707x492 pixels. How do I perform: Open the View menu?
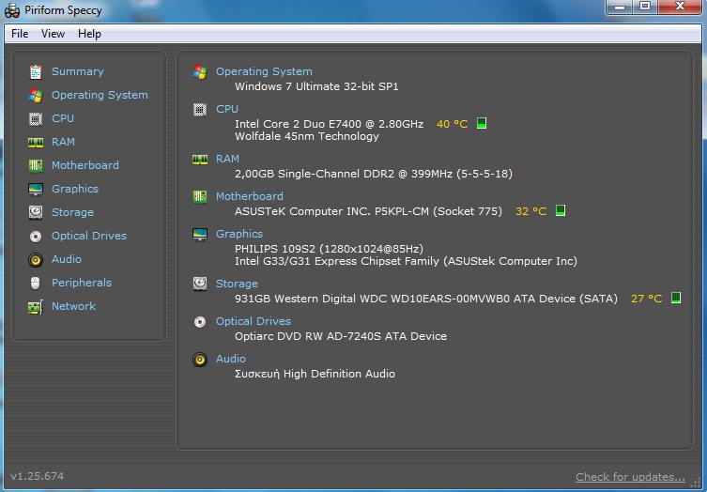pos(53,34)
